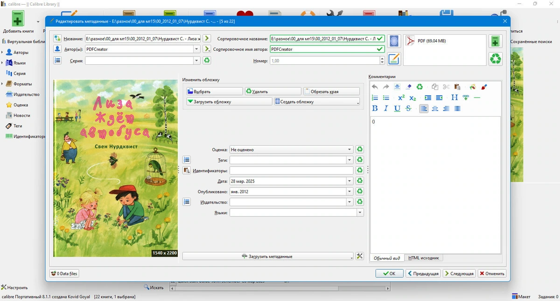Remove the PDF format with the recycle icon
The height and width of the screenshot is (301, 560).
(x=496, y=59)
